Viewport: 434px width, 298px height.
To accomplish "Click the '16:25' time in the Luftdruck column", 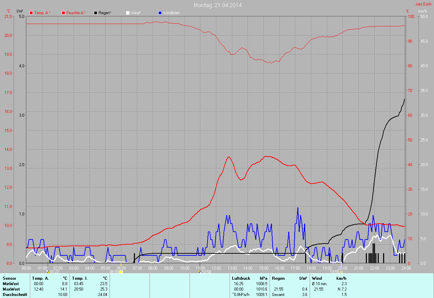I will (239, 284).
